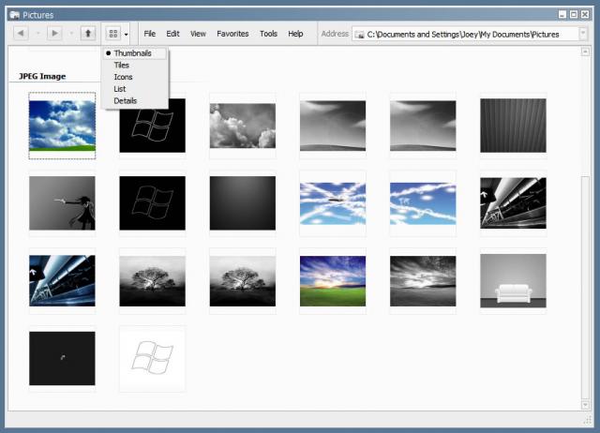Select the blue sky green hill thumbnail
Screen dimensions: 600x433
tap(62, 126)
